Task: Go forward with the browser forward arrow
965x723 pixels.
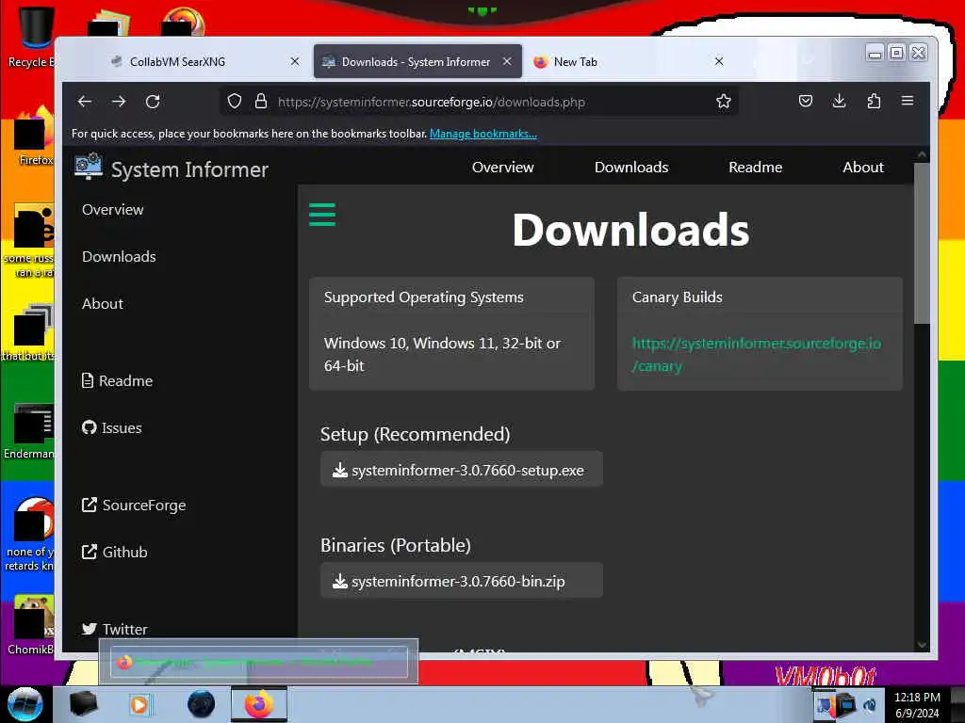Action: click(119, 102)
